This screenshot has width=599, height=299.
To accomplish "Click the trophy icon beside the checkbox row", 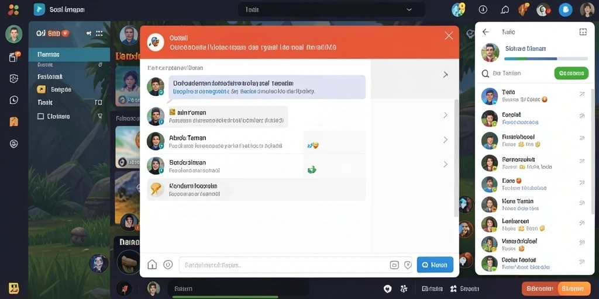I will pos(100,116).
